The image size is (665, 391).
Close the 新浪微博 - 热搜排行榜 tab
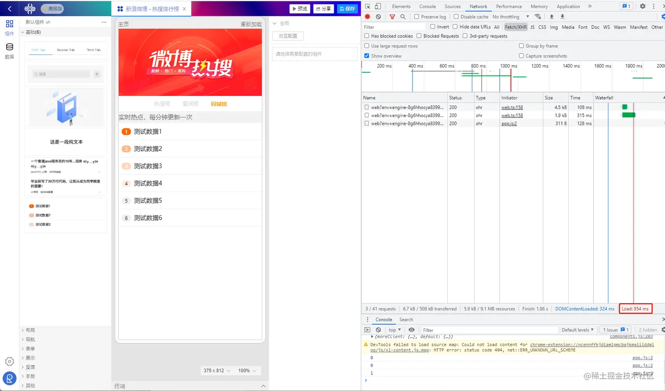click(x=184, y=9)
